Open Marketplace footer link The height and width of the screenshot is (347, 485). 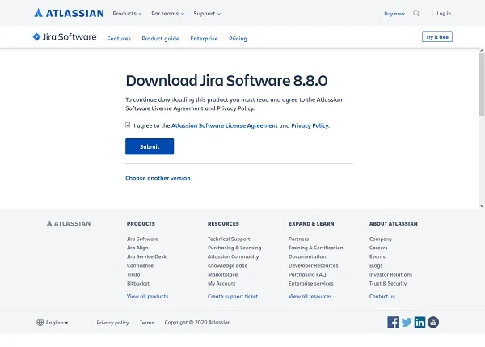(x=223, y=274)
